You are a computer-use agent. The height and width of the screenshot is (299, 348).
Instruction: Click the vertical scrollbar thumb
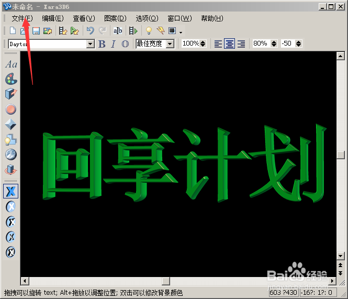pos(341,155)
